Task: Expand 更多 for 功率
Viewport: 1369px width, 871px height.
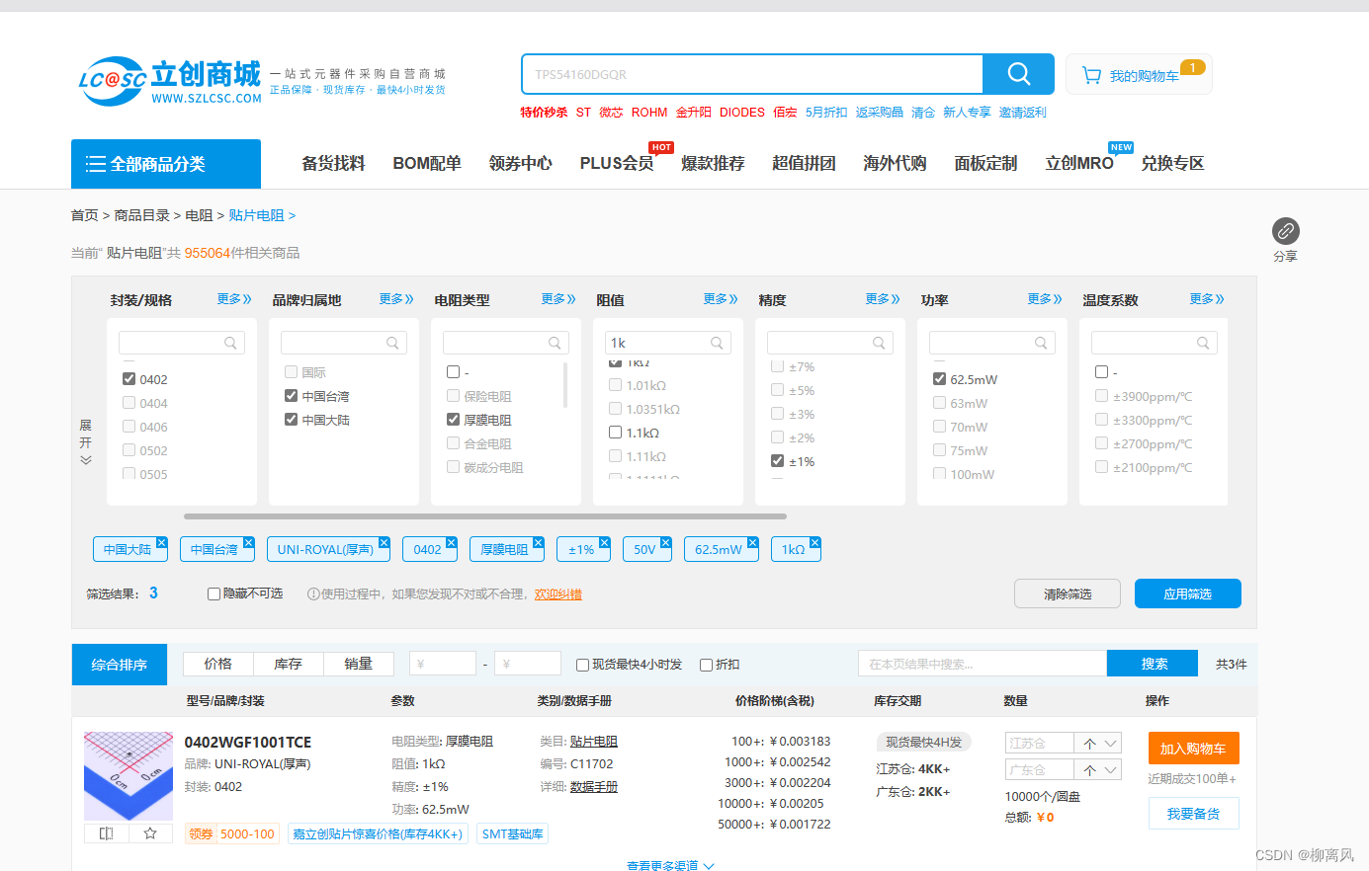Action: point(1045,299)
